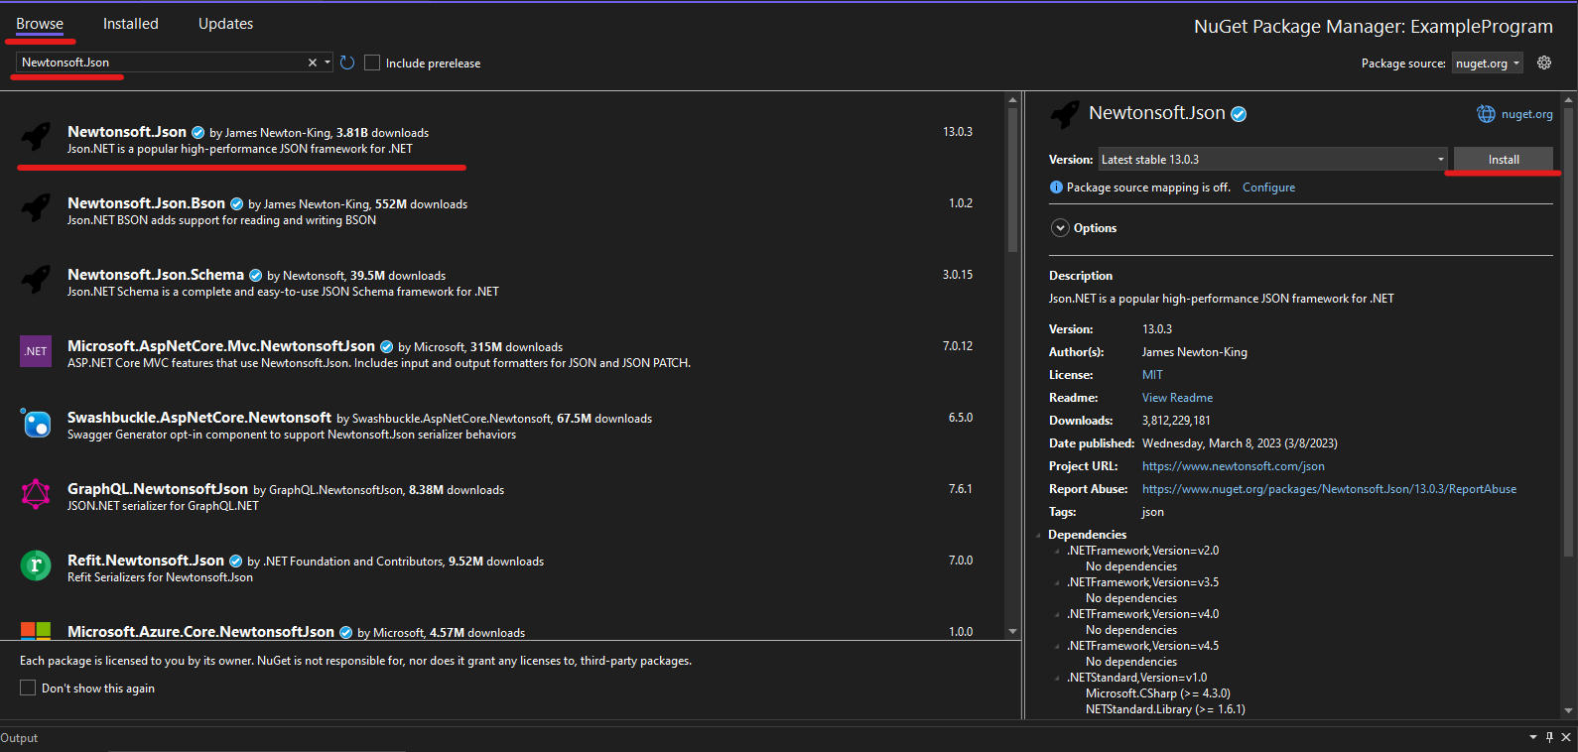Screen dimensions: 1578x752
Task: Open the Package source dropdown
Action: pyautogui.click(x=1488, y=63)
